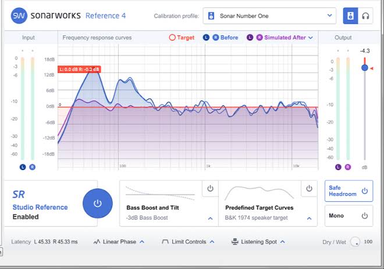
Task: Switch to speaker calibration mode icon
Action: pyautogui.click(x=350, y=16)
